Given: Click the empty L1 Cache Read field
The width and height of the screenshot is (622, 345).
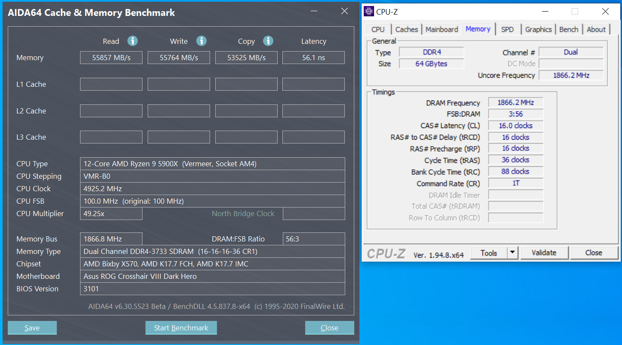Looking at the screenshot, I should [111, 84].
